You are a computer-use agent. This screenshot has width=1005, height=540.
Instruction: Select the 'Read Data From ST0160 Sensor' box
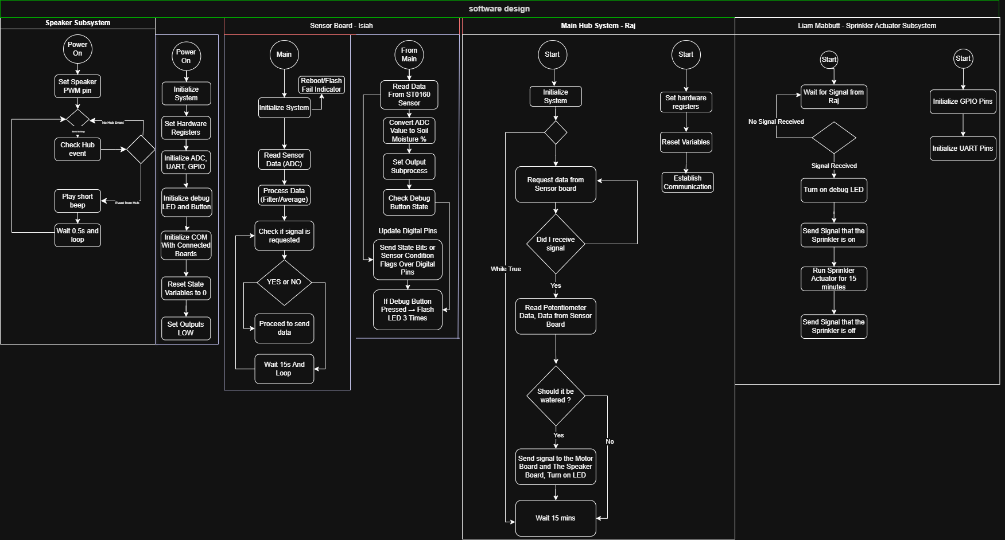(x=408, y=95)
